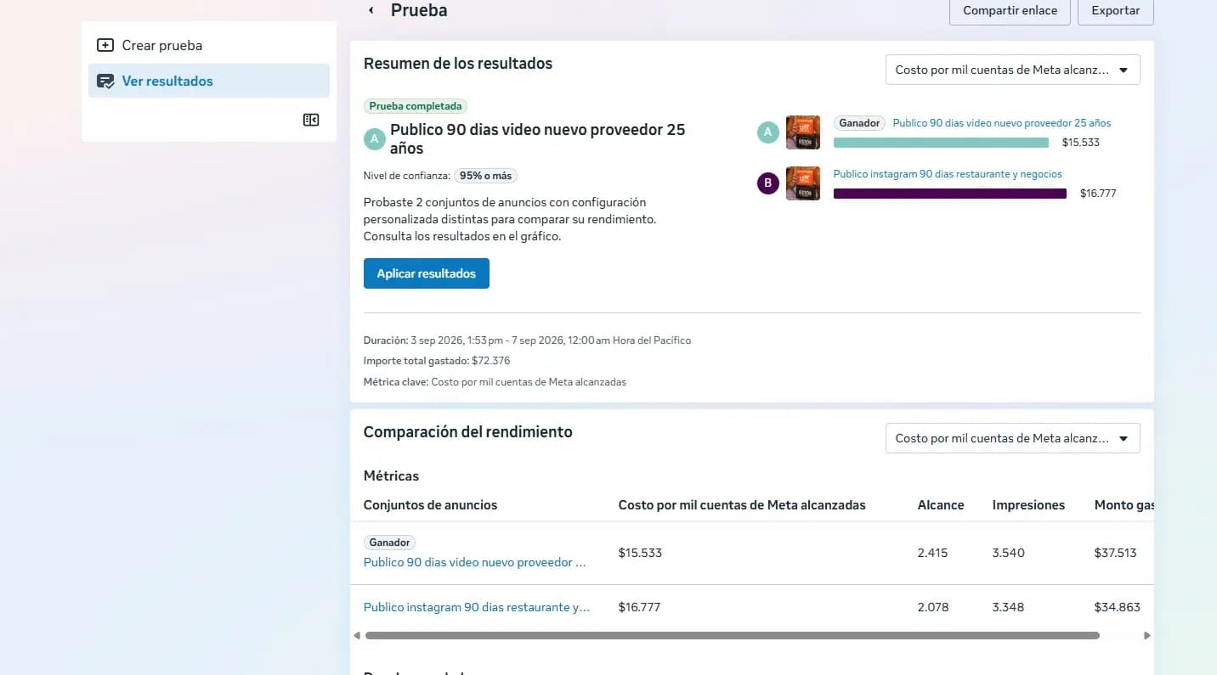Click the Métricas subheading
1217x675 pixels.
[x=391, y=476]
